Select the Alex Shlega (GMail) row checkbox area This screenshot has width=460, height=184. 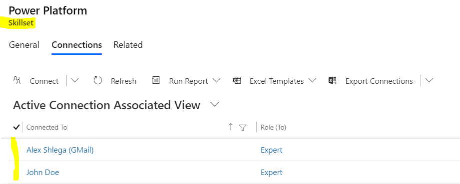click(x=16, y=150)
